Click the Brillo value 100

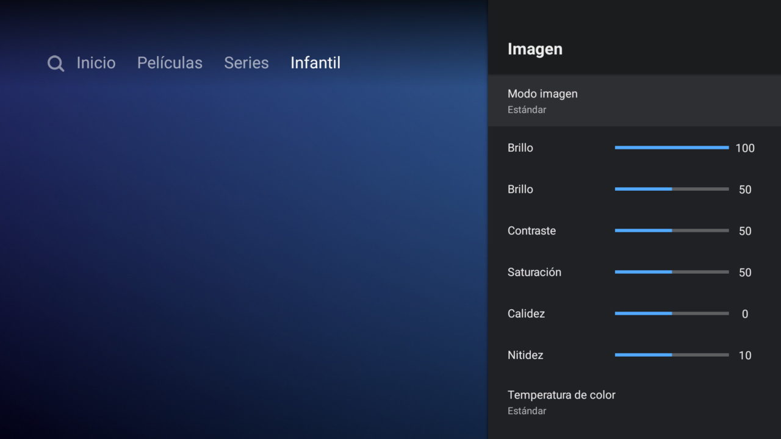(x=745, y=148)
